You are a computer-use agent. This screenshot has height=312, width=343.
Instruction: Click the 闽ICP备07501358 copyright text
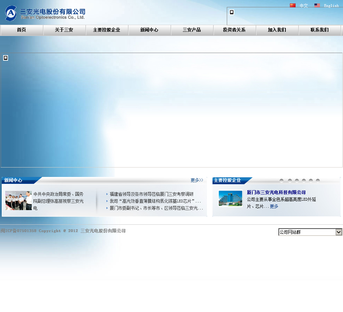(63, 231)
